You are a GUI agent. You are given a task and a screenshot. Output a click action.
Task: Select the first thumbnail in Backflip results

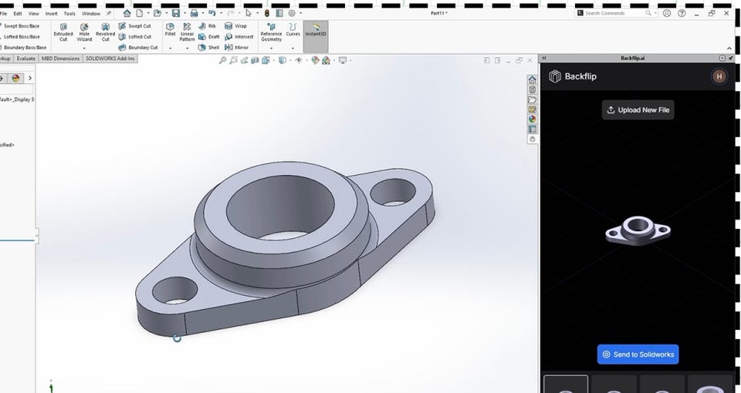coord(566,384)
